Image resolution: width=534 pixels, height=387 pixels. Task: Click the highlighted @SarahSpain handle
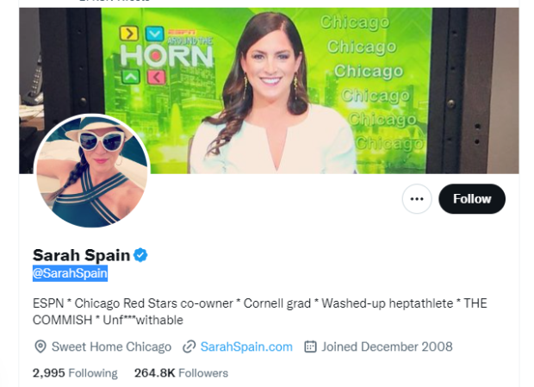(70, 273)
